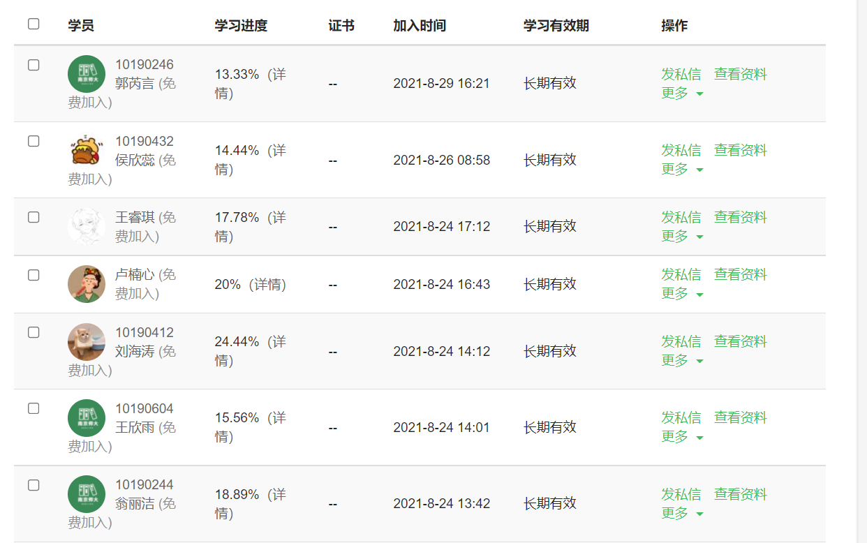Open 查看资料 for 刘海涛

coord(740,341)
